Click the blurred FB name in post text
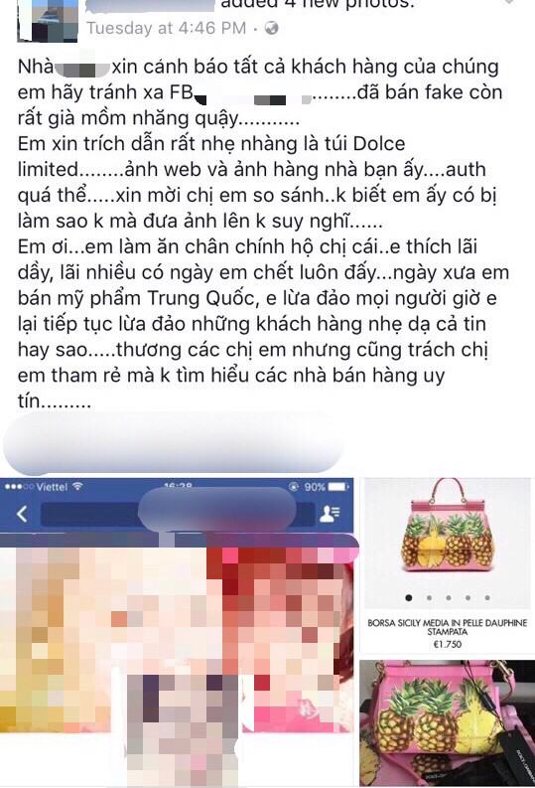 (252, 95)
